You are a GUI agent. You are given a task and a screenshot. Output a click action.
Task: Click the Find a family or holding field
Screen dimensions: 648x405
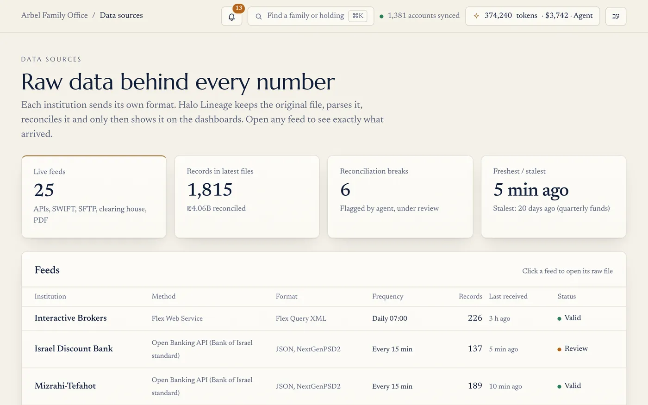coord(311,16)
